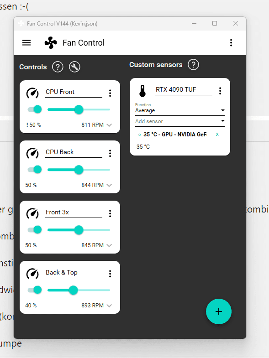
Task: Click the CPU Front speed slider
Action: [79, 109]
